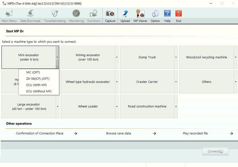Click the Upload arrow icon
Image resolution: width=238 pixels, height=167 pixels.
(x=125, y=14)
